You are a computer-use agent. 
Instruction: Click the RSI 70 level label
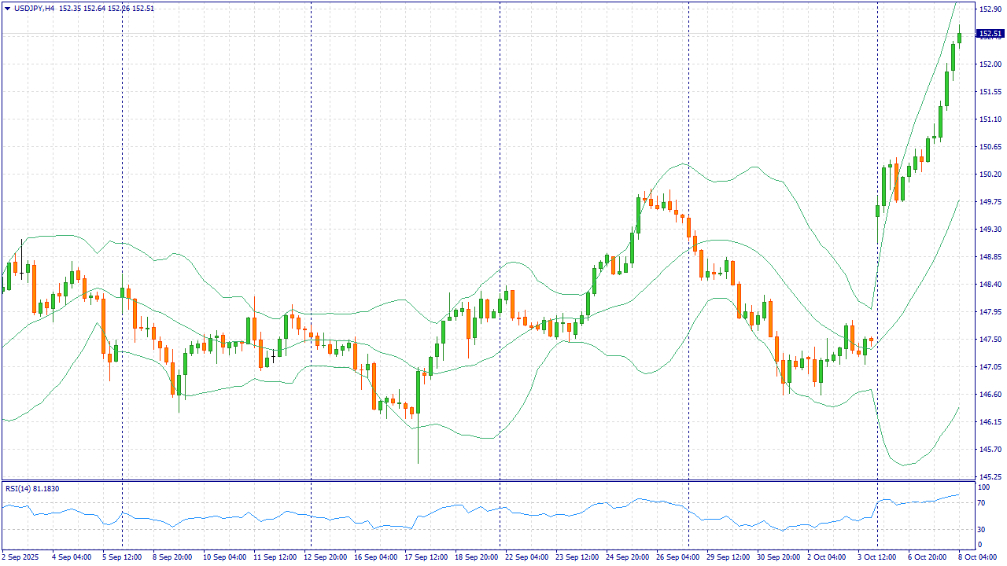[982, 504]
